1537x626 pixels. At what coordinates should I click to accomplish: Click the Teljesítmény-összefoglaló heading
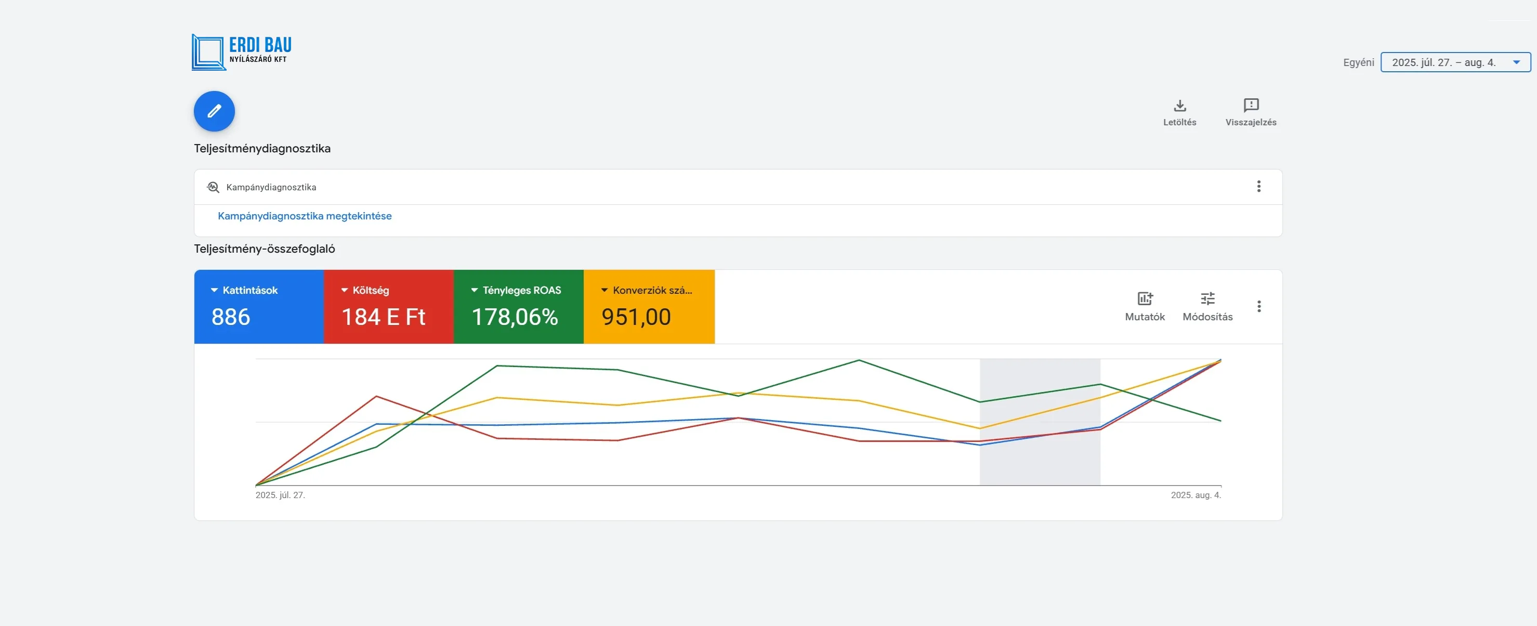coord(265,249)
